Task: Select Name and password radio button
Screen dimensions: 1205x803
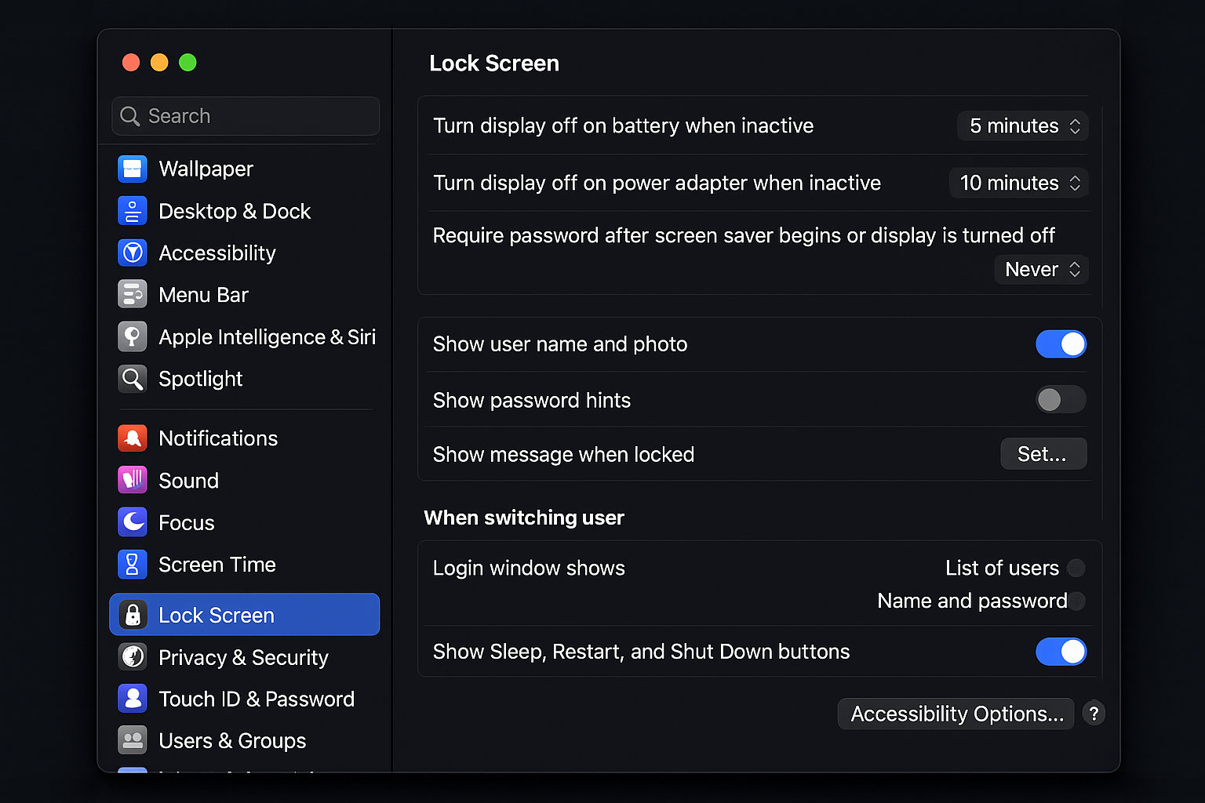Action: point(1079,601)
